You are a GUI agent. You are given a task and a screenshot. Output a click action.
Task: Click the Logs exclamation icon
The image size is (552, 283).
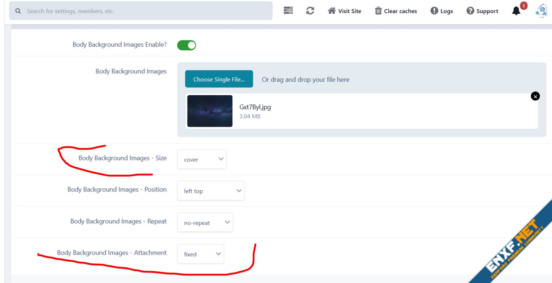coord(434,11)
